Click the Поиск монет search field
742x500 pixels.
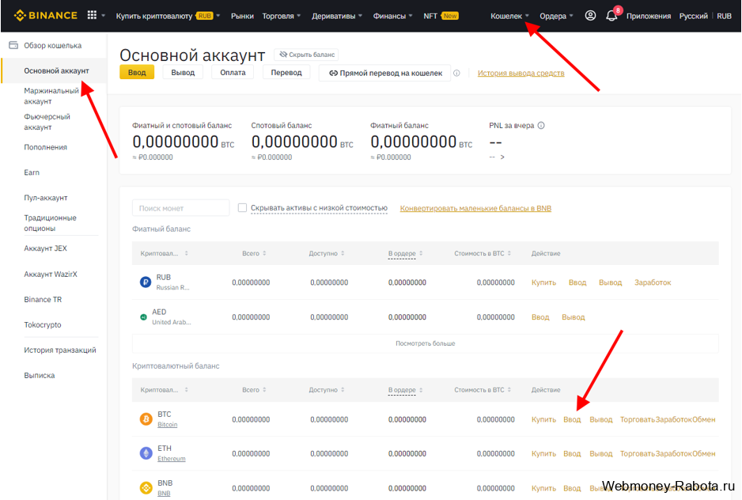[x=181, y=208]
